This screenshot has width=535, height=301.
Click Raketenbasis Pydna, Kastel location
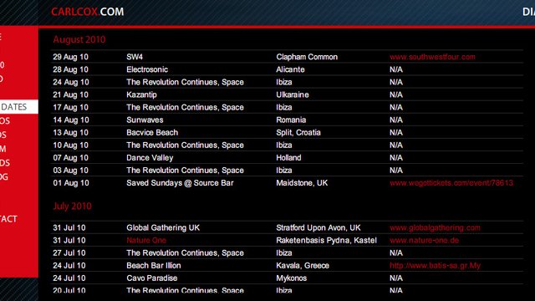coord(327,241)
